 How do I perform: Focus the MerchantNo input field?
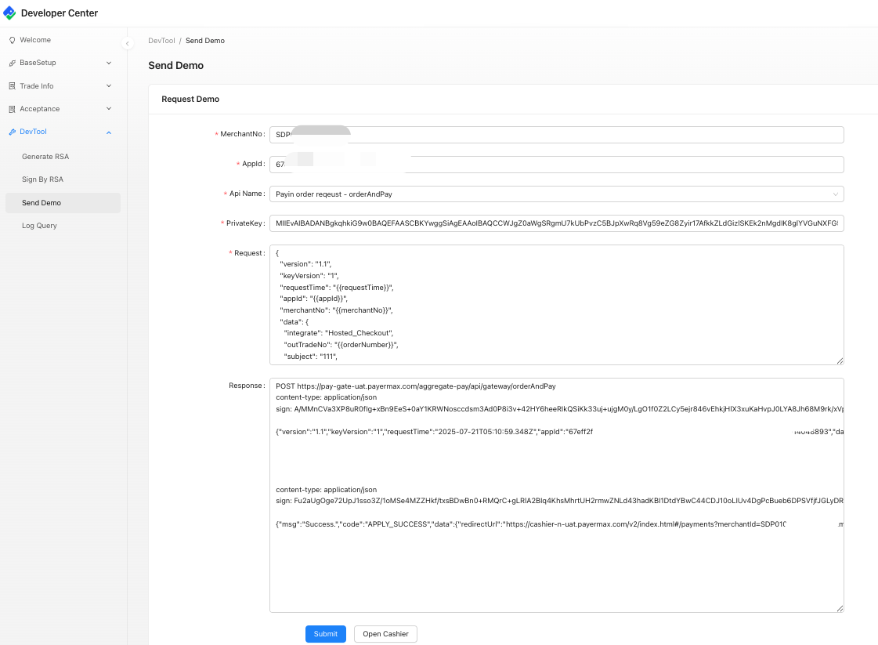[x=557, y=135]
